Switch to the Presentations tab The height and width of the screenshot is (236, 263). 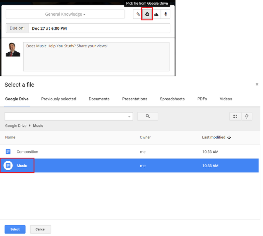click(134, 99)
